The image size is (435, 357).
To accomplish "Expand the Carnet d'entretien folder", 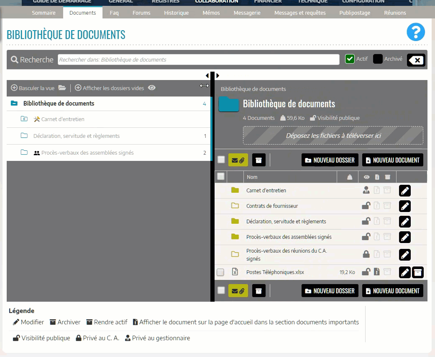I will click(24, 119).
